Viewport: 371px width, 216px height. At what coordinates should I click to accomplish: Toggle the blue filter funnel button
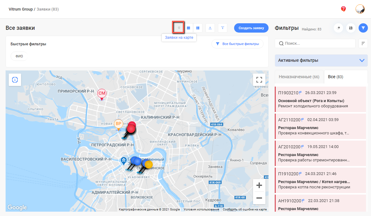coord(363,28)
